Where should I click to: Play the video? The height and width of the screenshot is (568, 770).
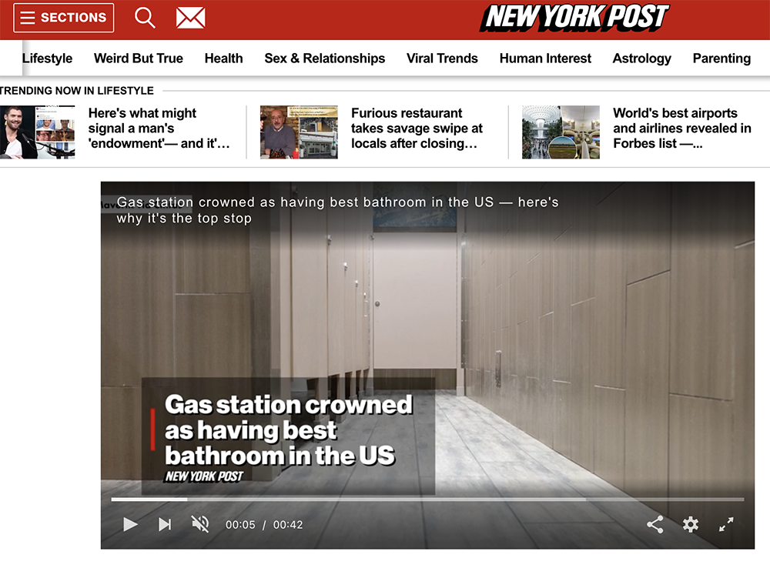coord(130,524)
